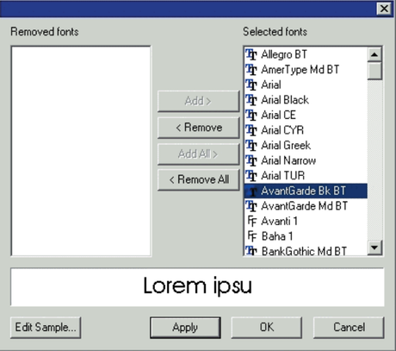Click the TrueType icon beside Arial CYR

251,130
